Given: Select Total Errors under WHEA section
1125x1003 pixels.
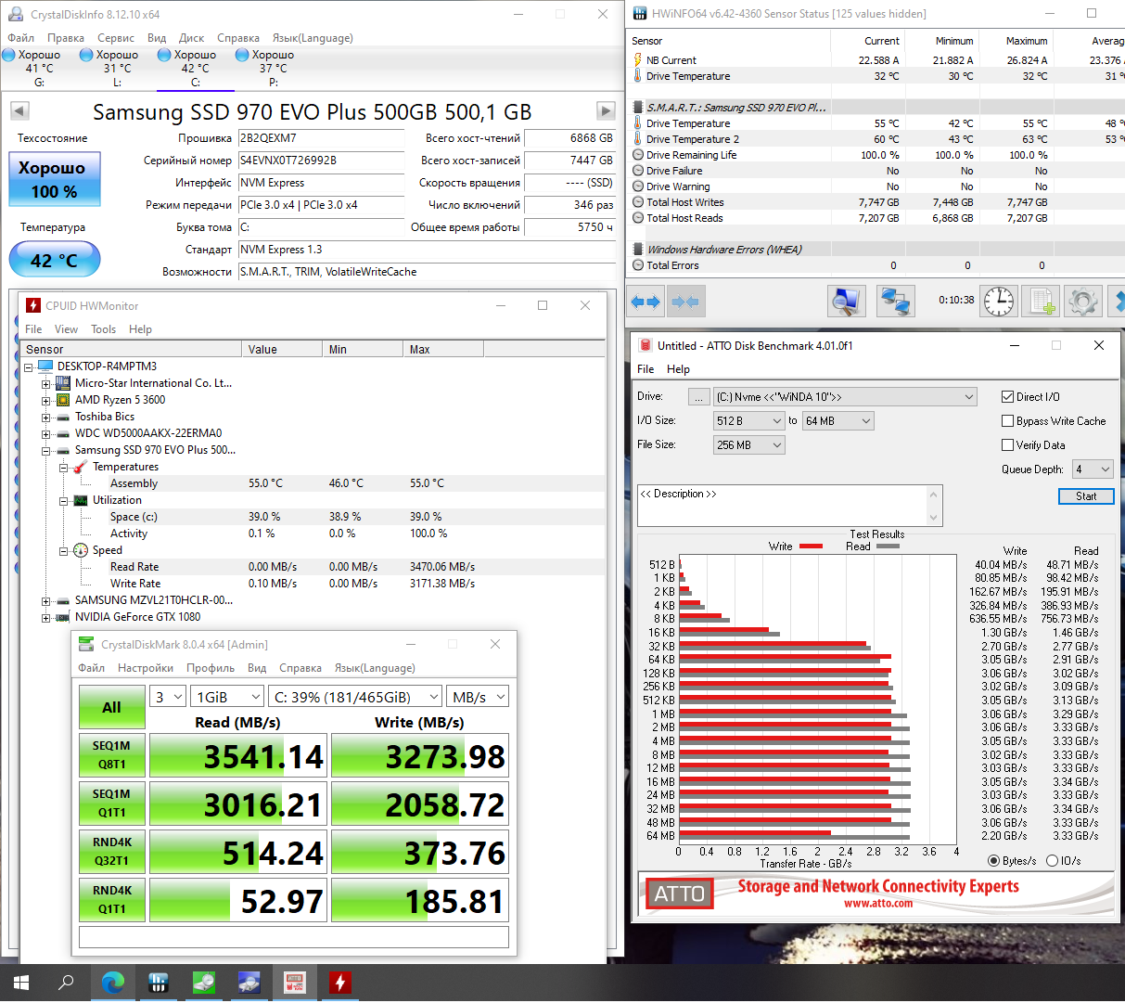Looking at the screenshot, I should click(876, 265).
